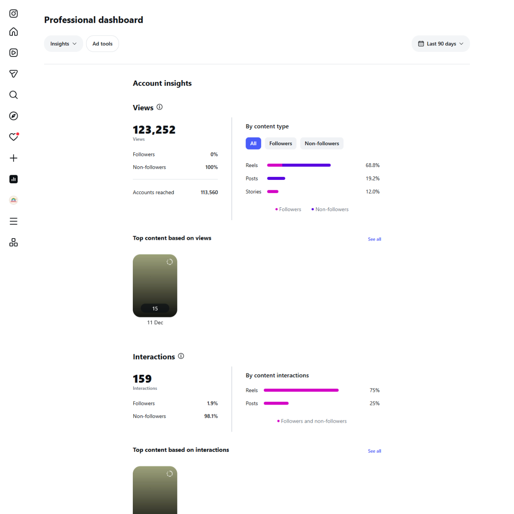Open the 11 Dec top content thumbnail
514x514 pixels.
pos(155,286)
